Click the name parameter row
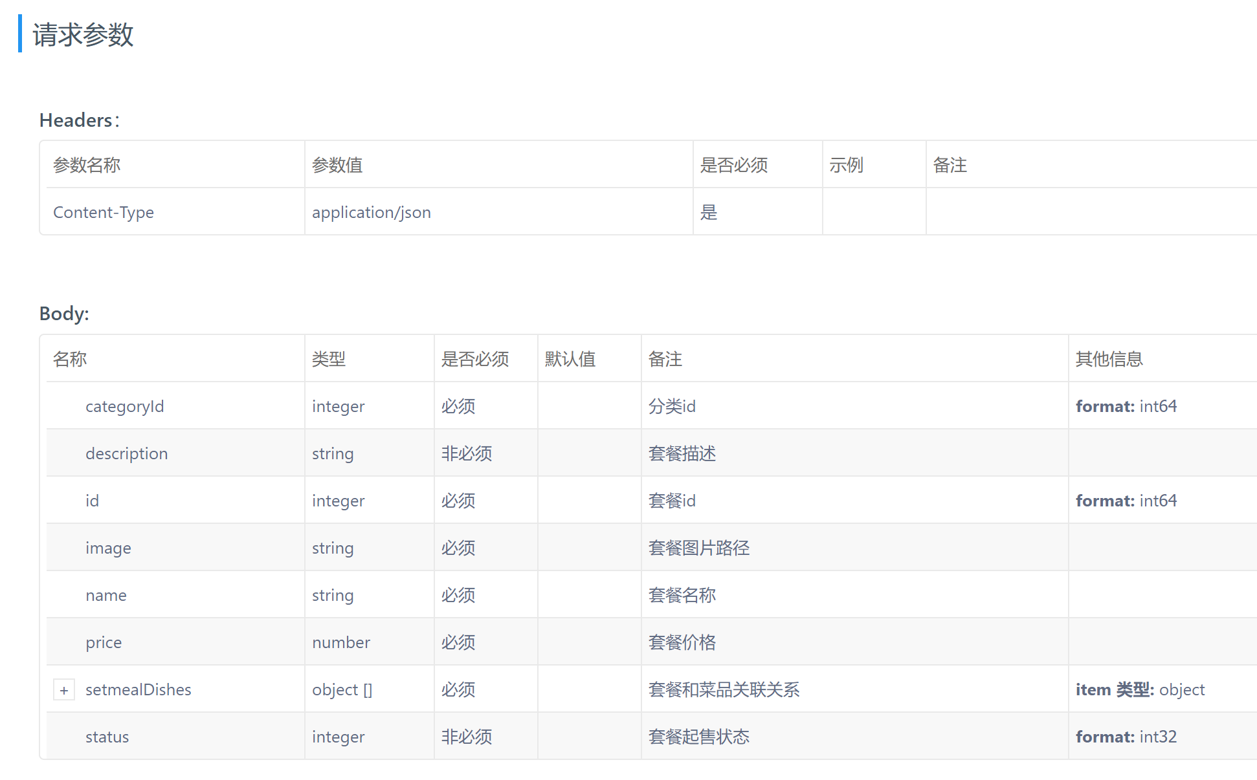 106,595
